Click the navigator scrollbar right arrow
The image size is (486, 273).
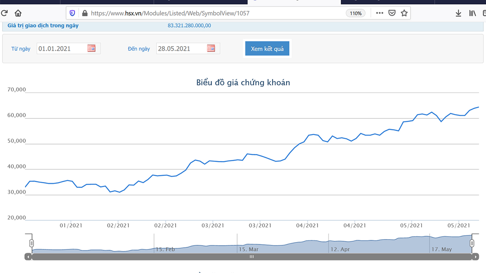click(x=475, y=257)
